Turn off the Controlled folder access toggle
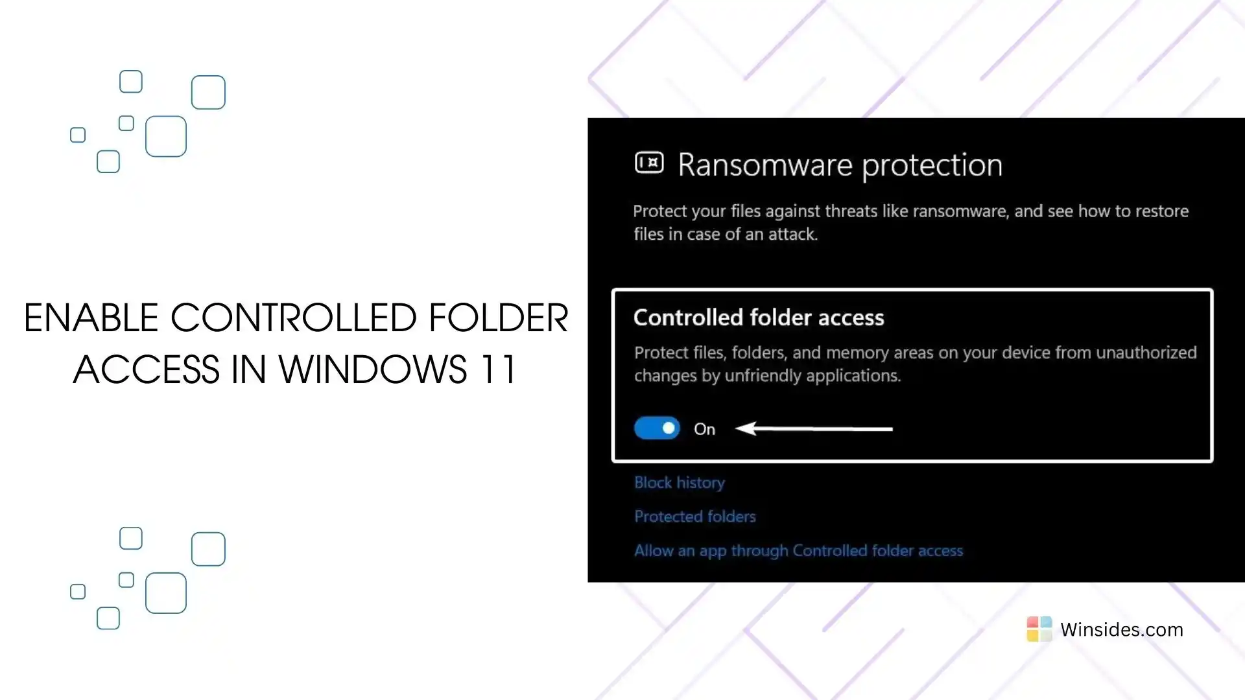The image size is (1245, 700). coord(657,428)
